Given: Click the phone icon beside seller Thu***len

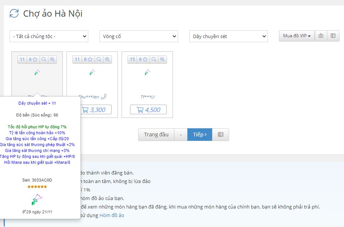Looking at the screenshot, I should point(104,97).
